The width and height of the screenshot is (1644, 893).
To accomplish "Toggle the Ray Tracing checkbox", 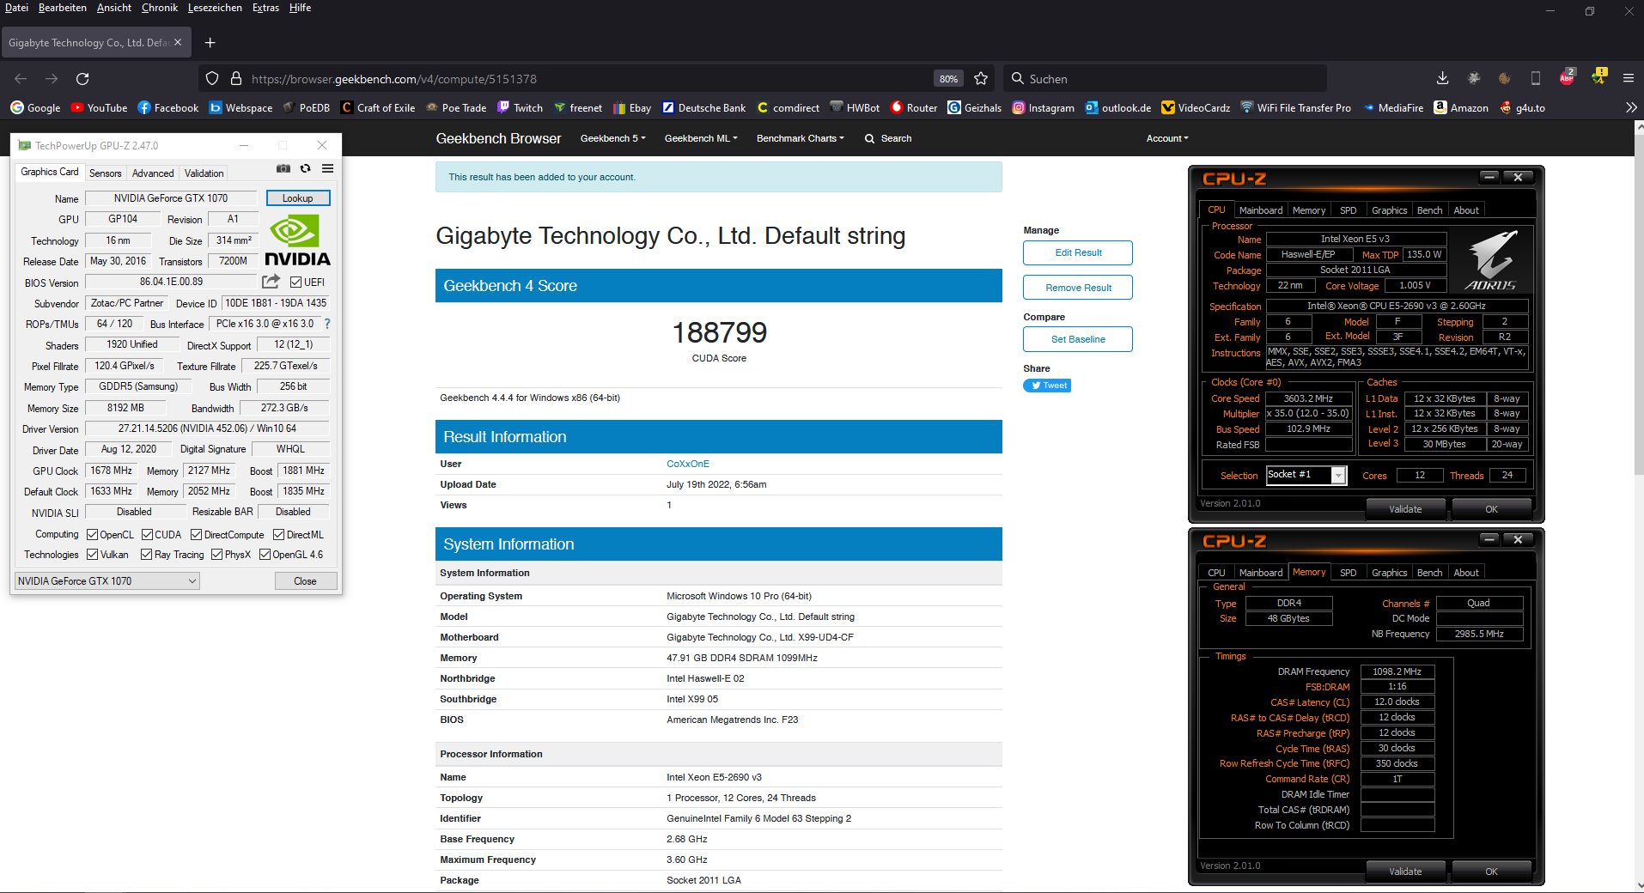I will [146, 554].
